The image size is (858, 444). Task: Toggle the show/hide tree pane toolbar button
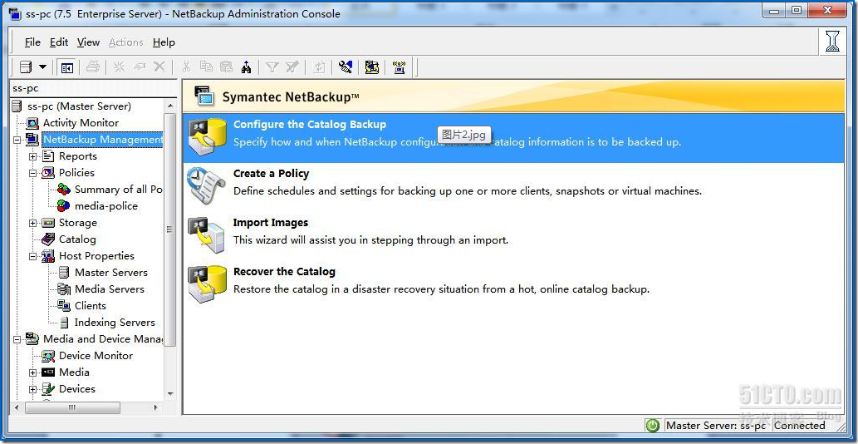click(x=67, y=67)
